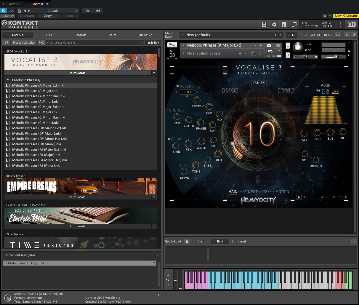
Task: Click the UNISON knob
Action: coord(316,160)
